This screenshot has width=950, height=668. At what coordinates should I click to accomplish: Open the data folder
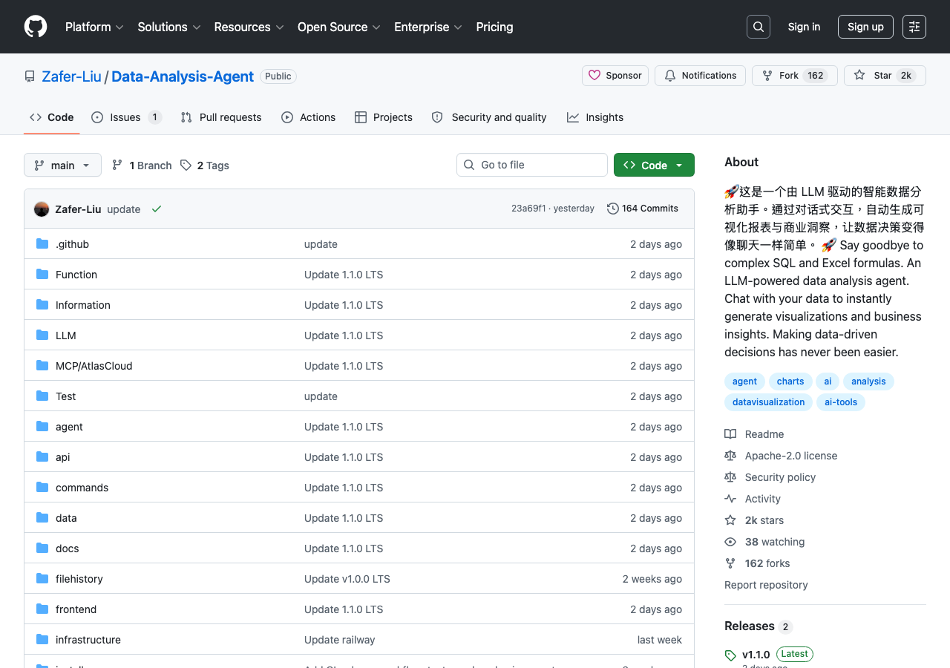click(66, 518)
